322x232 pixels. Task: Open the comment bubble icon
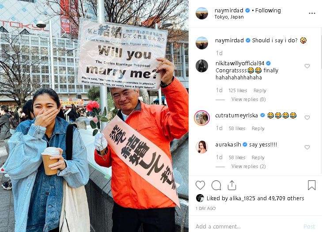(216, 185)
